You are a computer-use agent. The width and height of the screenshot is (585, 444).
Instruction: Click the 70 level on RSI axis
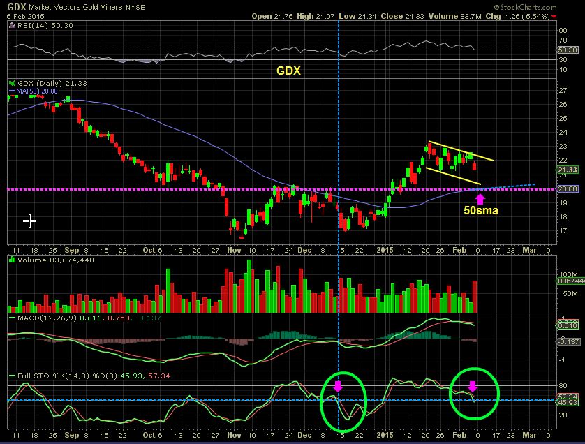click(x=563, y=40)
